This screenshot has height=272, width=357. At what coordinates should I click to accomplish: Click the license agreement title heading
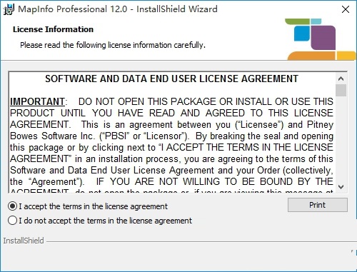[171, 79]
